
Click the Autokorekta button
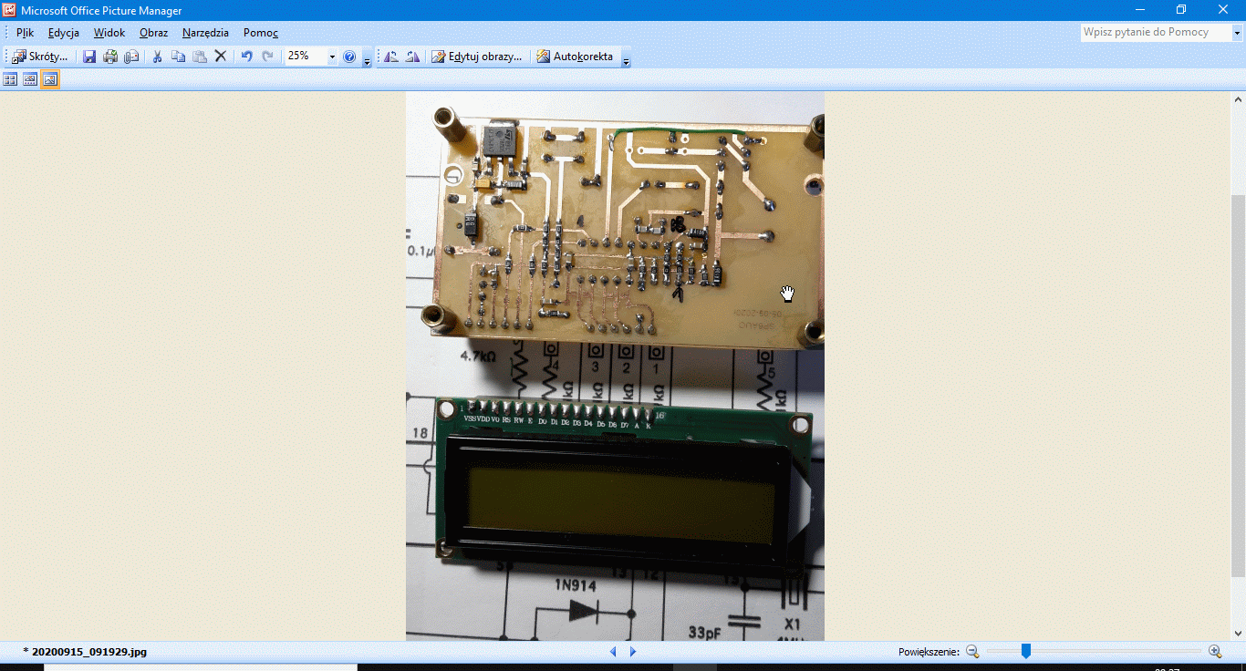[x=575, y=57]
